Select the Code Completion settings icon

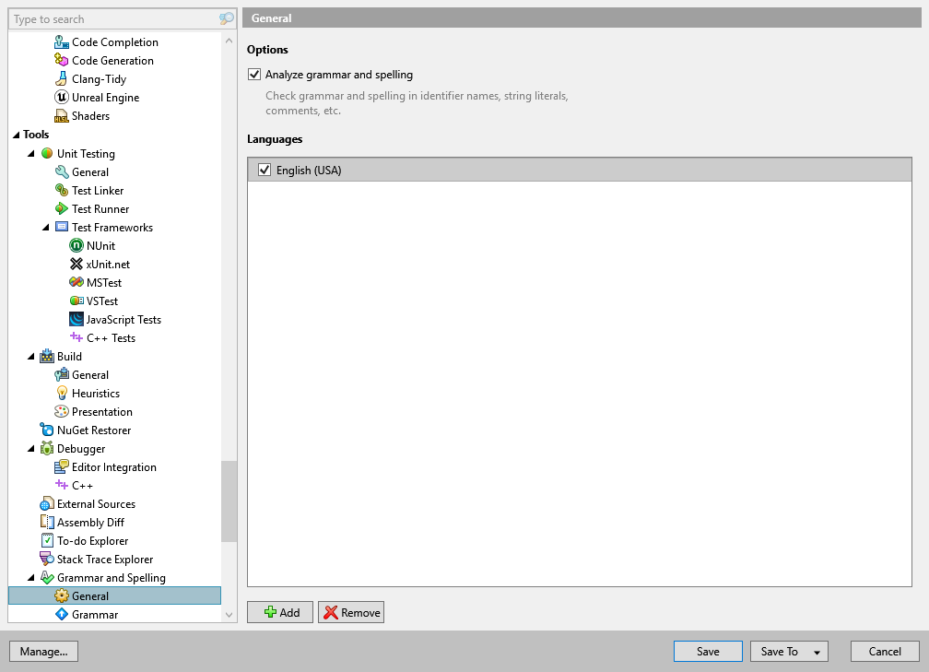coord(62,41)
